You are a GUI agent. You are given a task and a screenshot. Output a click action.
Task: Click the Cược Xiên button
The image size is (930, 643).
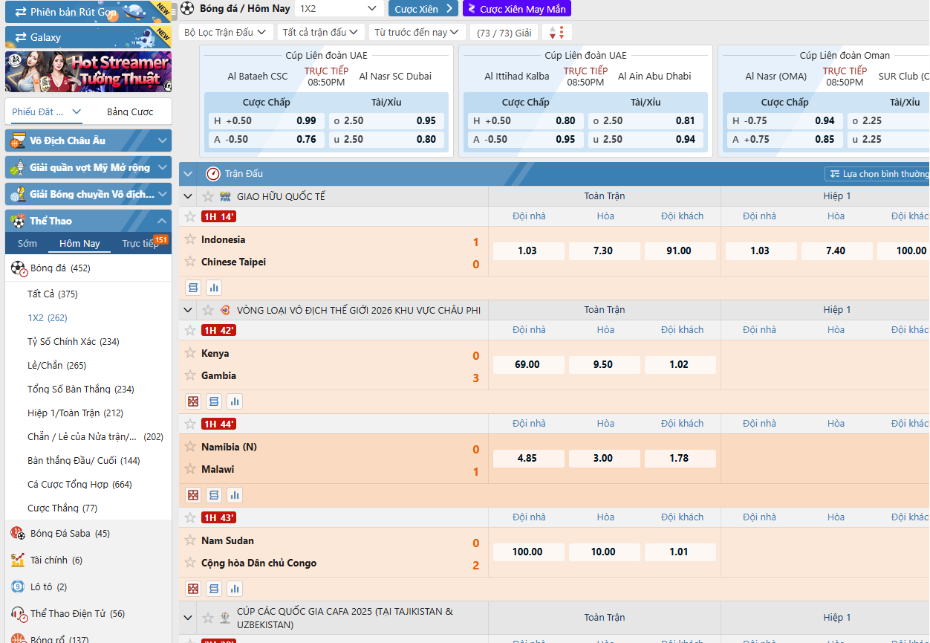[x=423, y=9]
